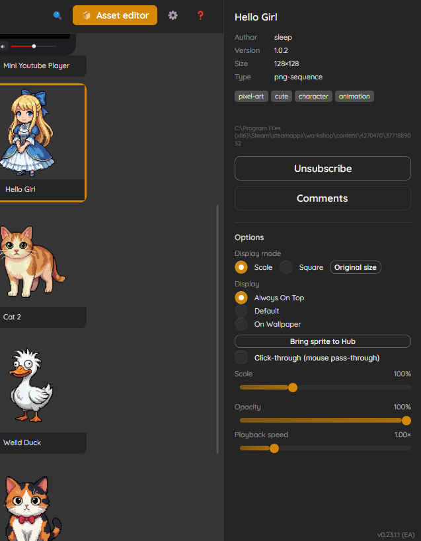Open help via red question mark

tap(200, 15)
